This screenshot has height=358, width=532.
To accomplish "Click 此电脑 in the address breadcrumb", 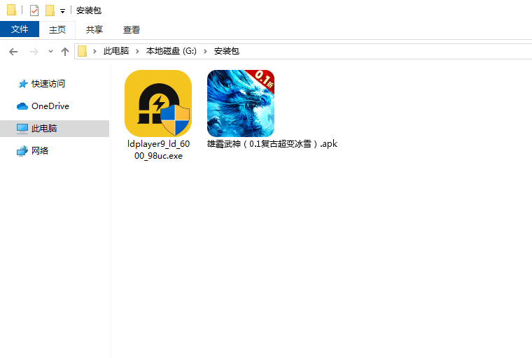I will click(116, 51).
